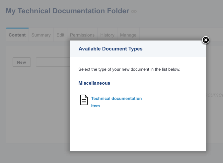
Task: Click the My Technical Documentation Folder title
Action: coord(67,11)
